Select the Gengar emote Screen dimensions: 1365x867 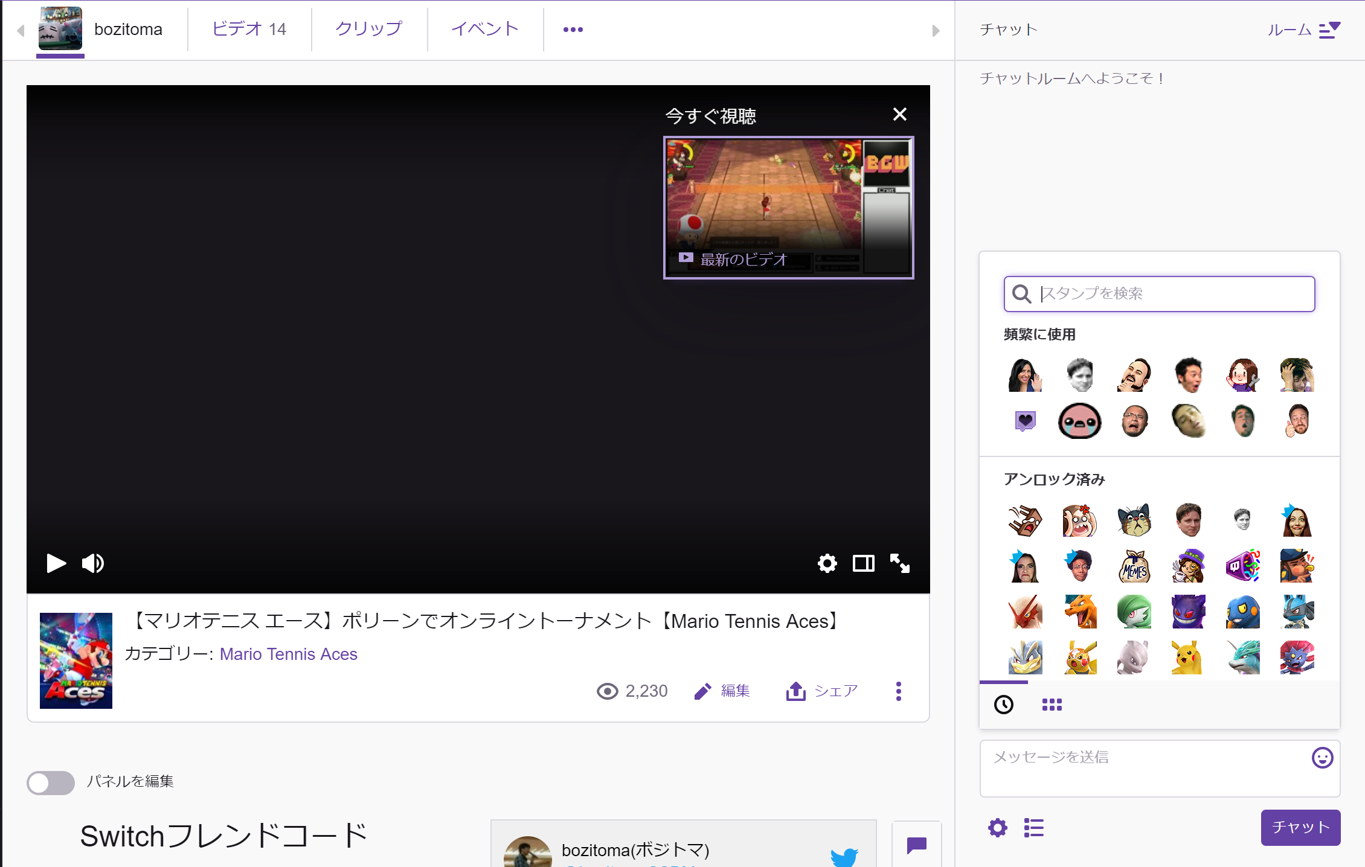coord(1188,612)
